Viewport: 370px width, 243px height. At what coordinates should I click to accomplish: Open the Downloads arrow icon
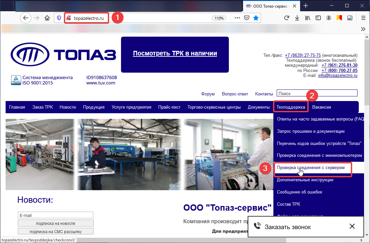tap(297, 18)
